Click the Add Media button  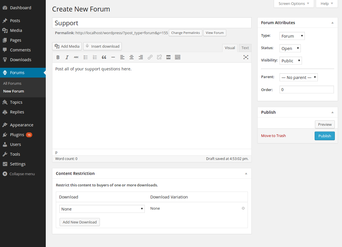tap(67, 46)
